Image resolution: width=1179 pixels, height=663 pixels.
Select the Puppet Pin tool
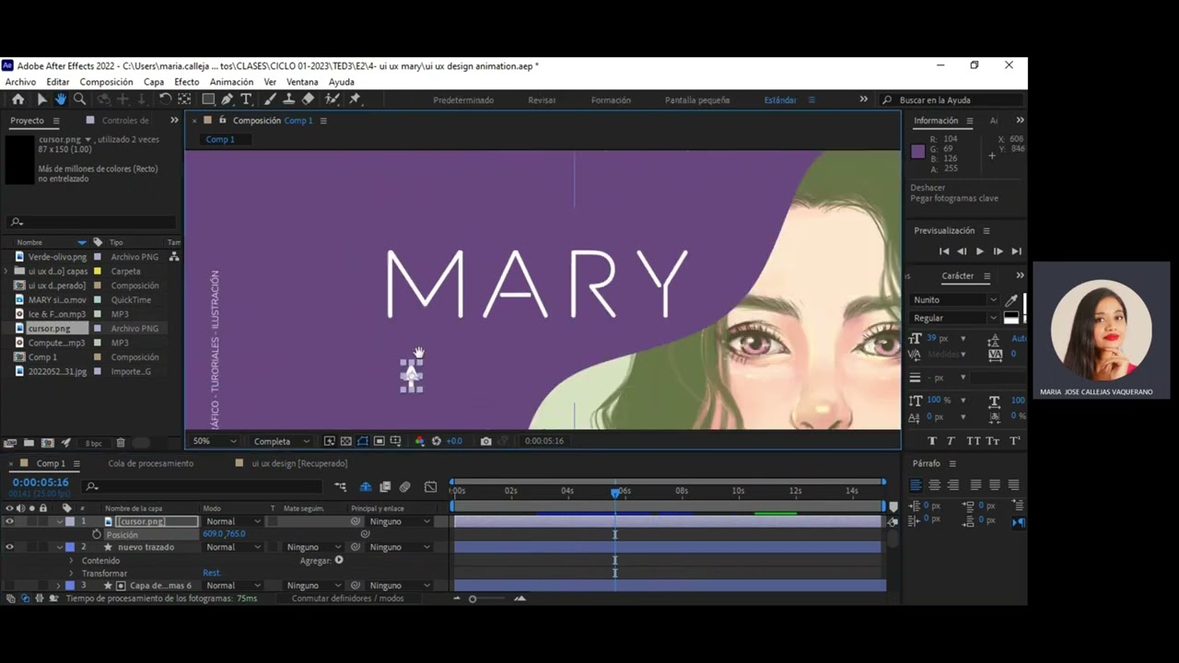coord(356,99)
